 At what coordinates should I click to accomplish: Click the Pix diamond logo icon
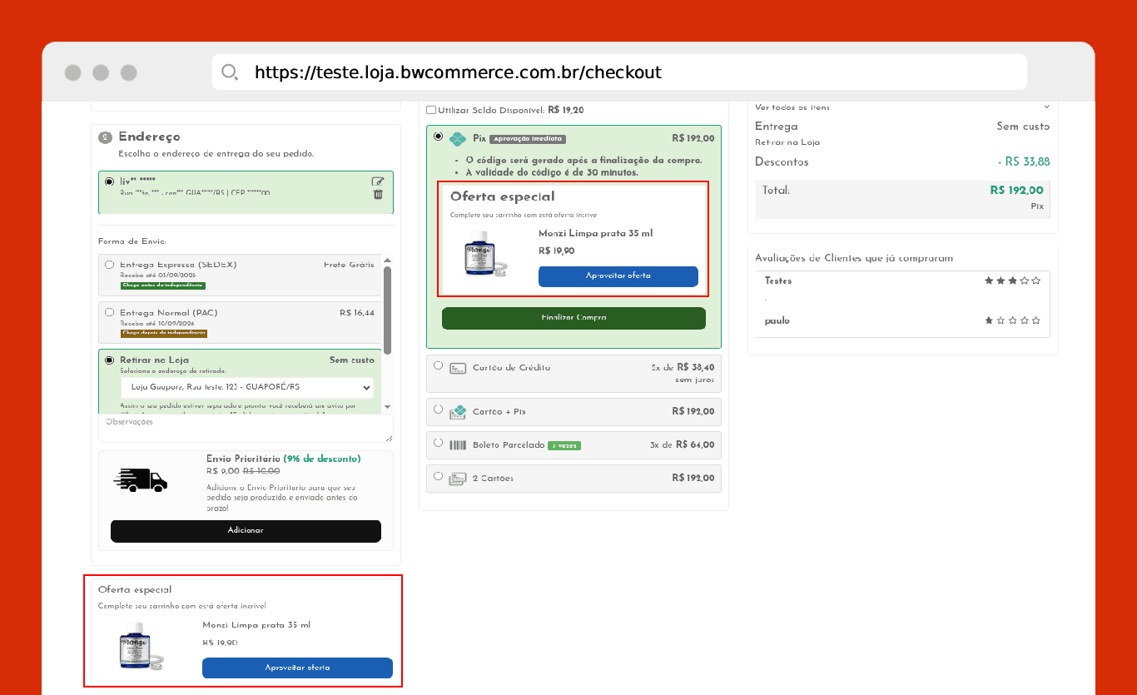pyautogui.click(x=458, y=139)
